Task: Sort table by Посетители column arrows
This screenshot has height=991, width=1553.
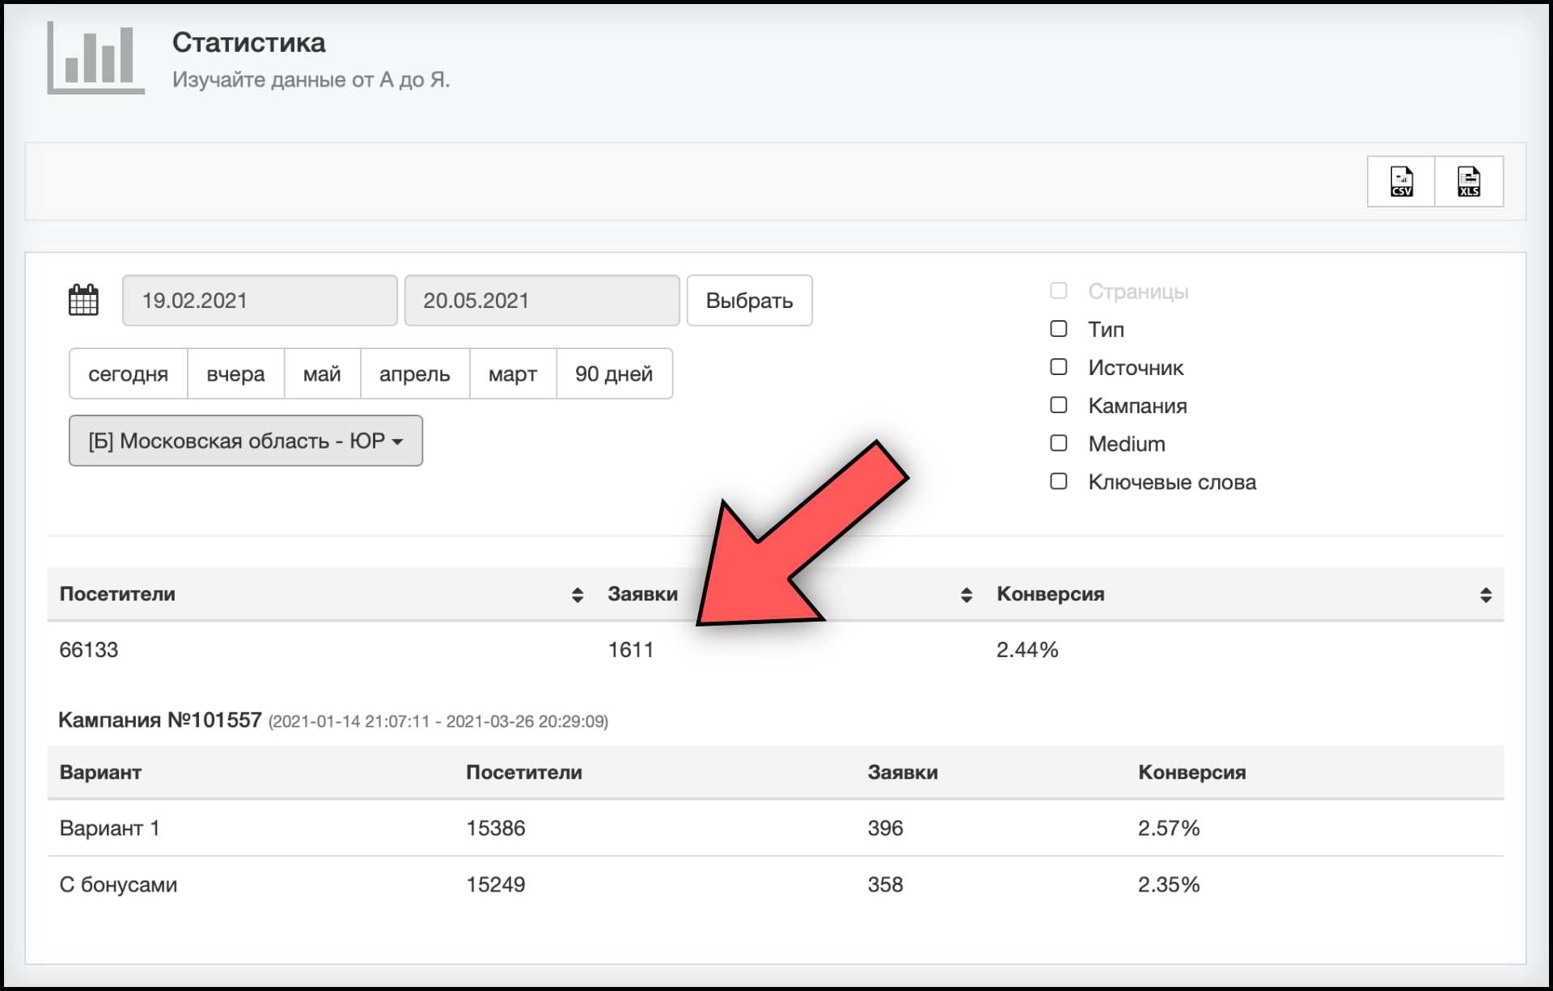Action: coord(577,595)
